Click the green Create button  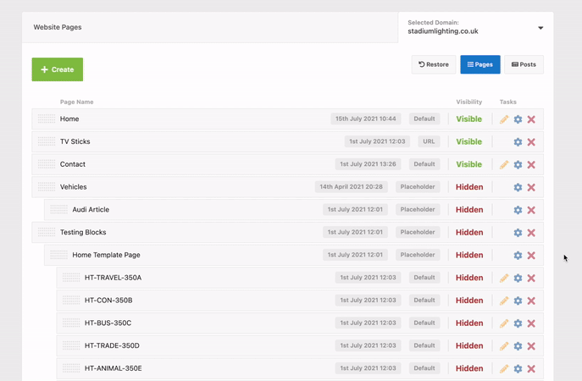click(58, 69)
